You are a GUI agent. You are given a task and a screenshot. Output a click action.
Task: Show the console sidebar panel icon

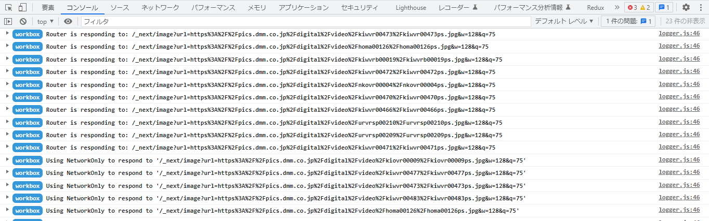click(x=8, y=21)
